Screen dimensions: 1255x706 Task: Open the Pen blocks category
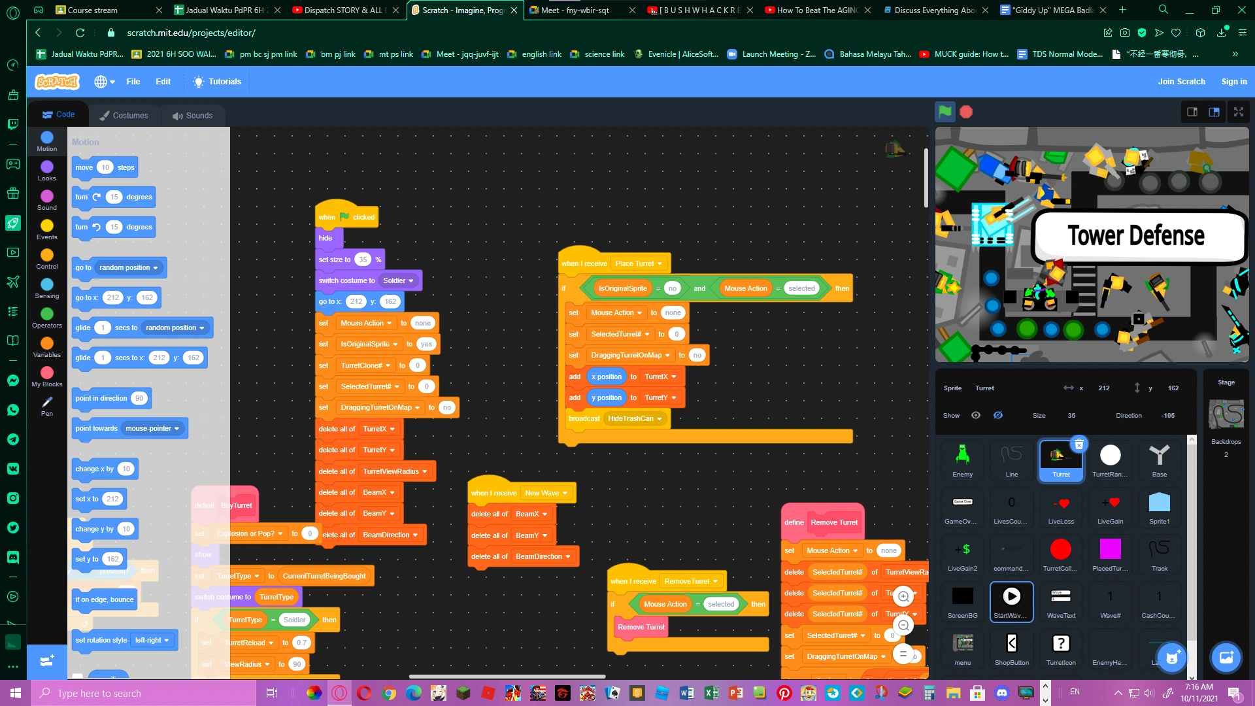point(46,405)
